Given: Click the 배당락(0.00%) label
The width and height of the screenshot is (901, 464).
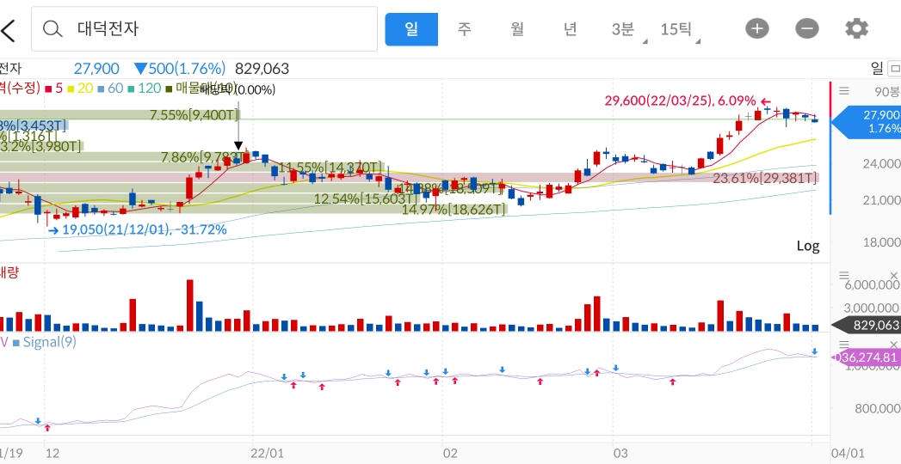Looking at the screenshot, I should 238,90.
